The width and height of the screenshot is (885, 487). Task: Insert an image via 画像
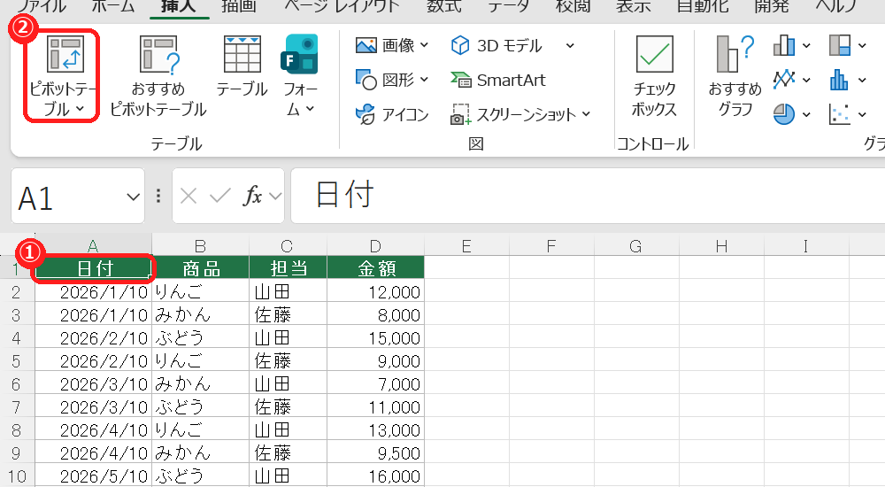392,45
